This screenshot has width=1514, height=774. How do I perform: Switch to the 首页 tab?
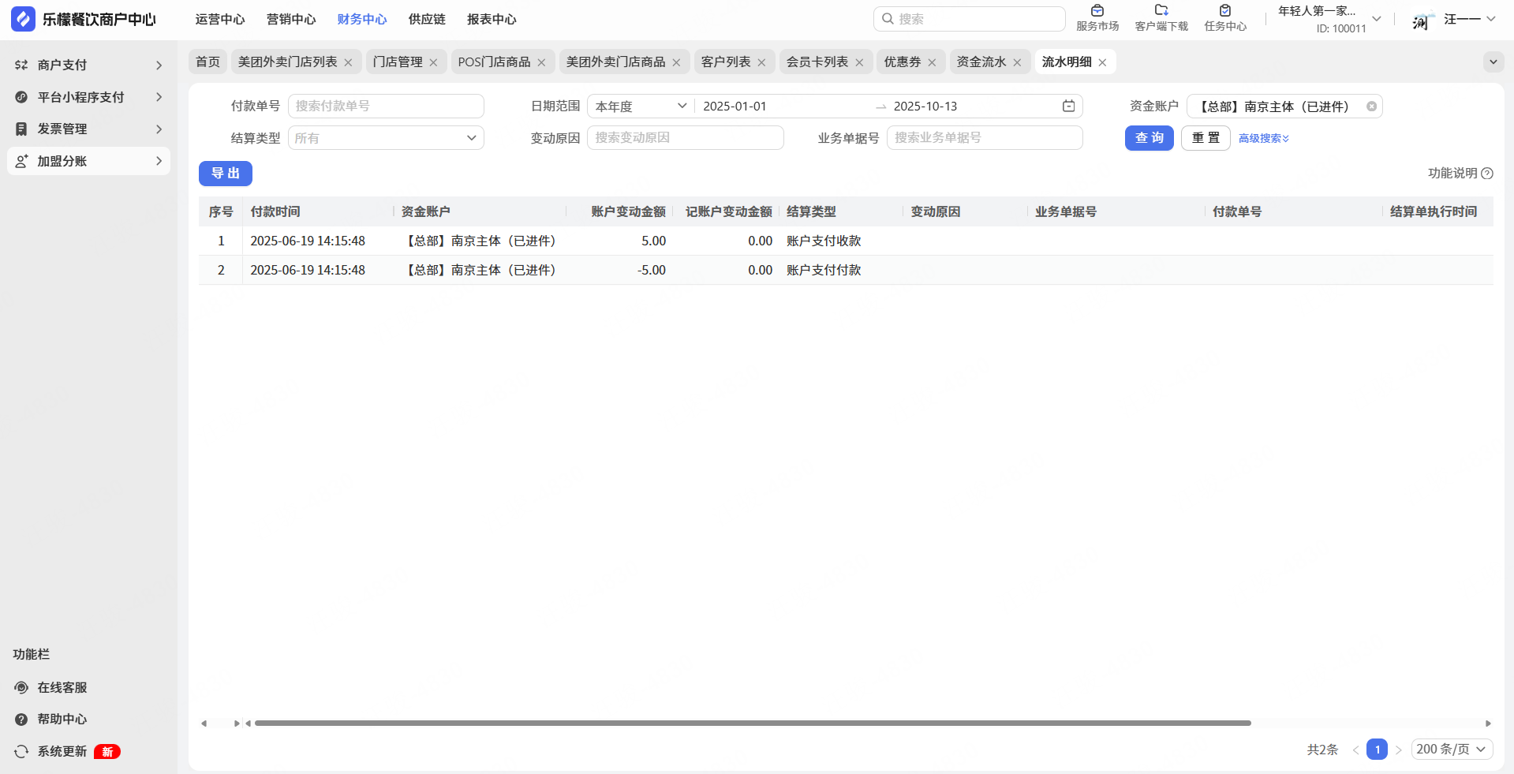208,62
